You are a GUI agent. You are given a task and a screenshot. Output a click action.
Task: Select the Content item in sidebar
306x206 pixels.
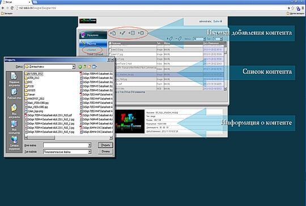[x=92, y=50]
